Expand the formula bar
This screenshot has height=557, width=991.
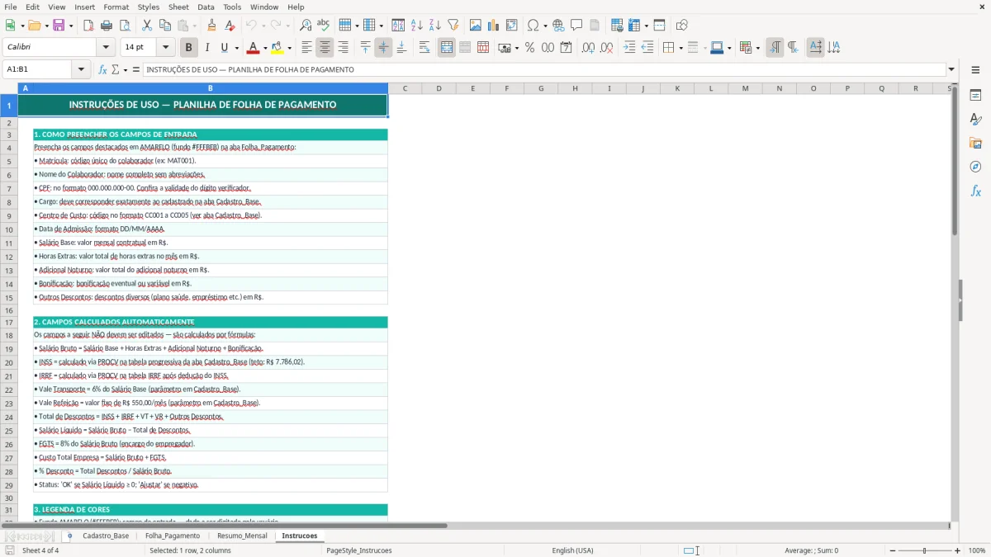[x=951, y=70]
